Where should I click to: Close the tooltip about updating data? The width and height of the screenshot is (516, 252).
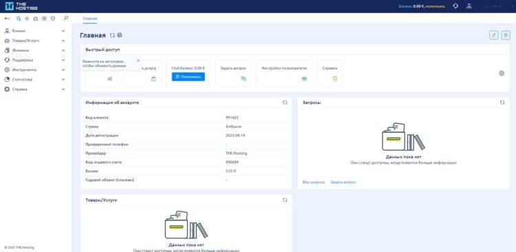tap(138, 61)
